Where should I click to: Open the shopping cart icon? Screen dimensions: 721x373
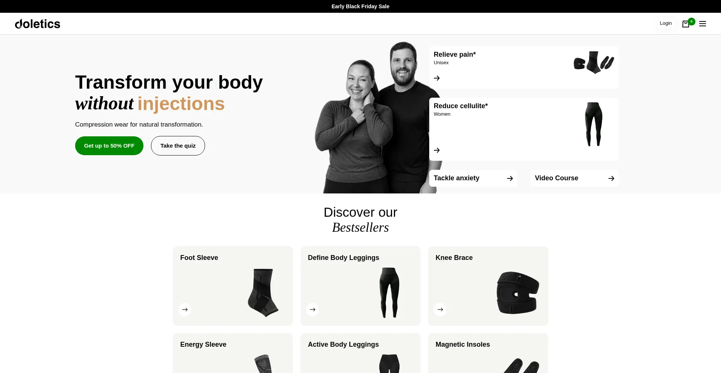(x=686, y=24)
